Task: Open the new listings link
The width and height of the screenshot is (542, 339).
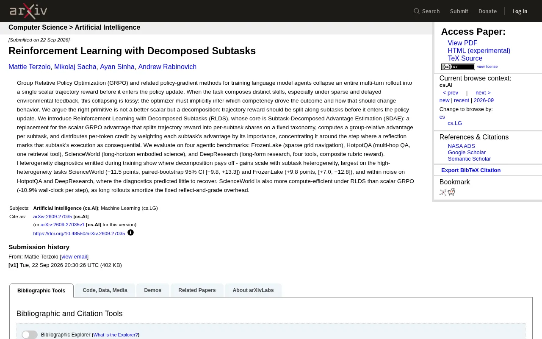Action: point(445,100)
